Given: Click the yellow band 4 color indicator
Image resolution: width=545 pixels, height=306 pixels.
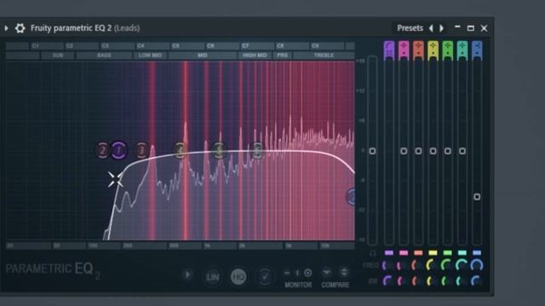Looking at the screenshot, I should pos(433,253).
